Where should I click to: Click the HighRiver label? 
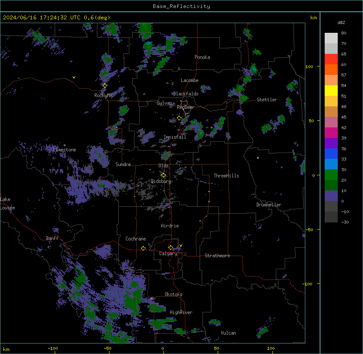[x=181, y=312]
